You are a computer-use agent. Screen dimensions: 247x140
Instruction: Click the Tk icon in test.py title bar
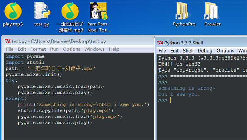[x=7, y=41]
